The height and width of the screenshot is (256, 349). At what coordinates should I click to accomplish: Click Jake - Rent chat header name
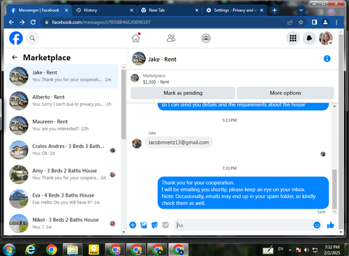pyautogui.click(x=162, y=59)
